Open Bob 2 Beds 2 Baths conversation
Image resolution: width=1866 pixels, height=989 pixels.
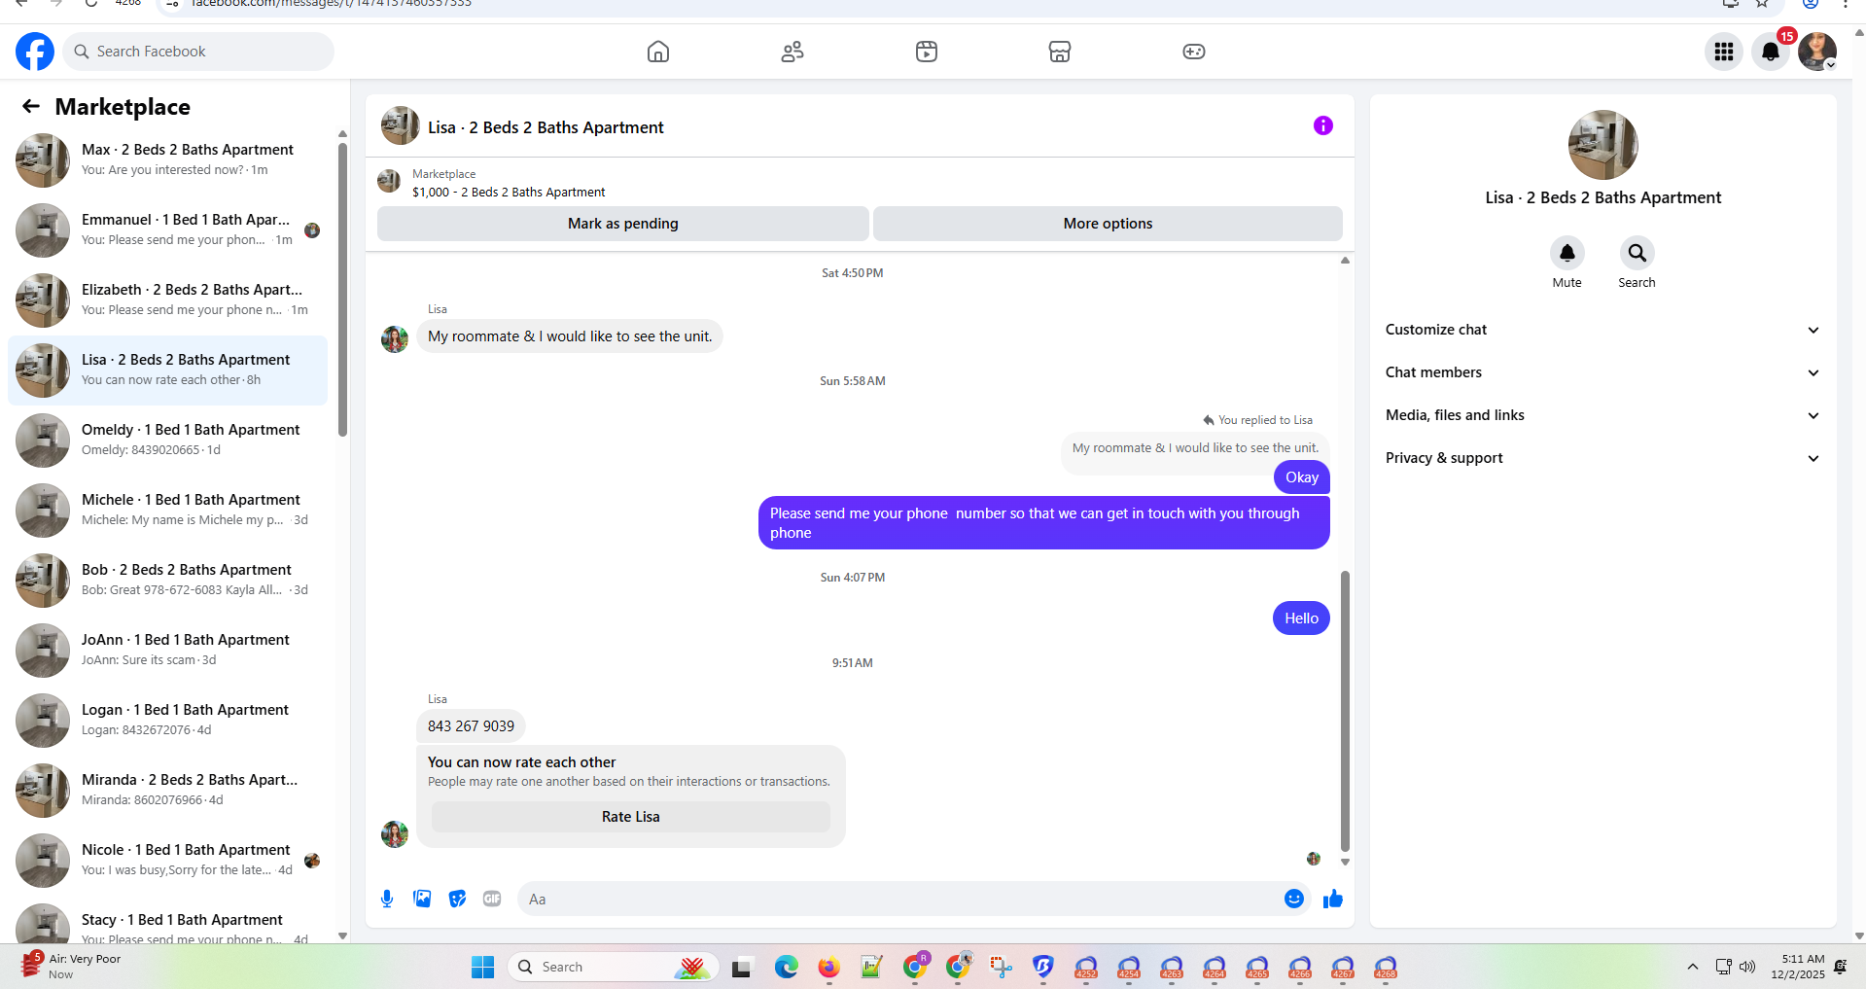point(167,581)
